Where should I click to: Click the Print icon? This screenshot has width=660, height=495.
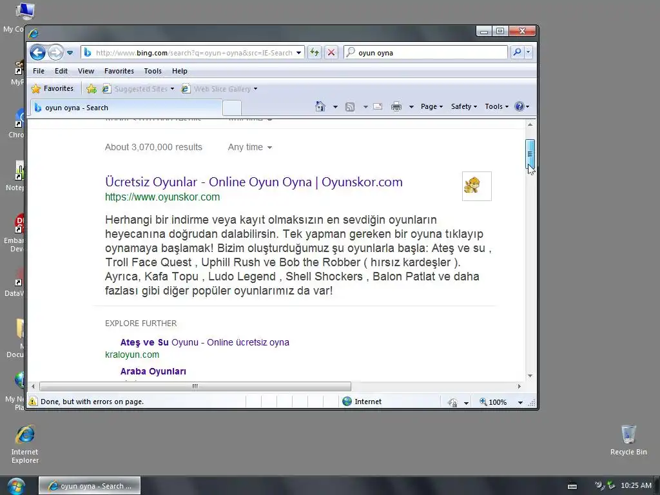(x=396, y=106)
